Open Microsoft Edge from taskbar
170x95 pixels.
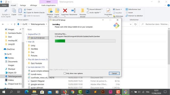click(x=27, y=92)
